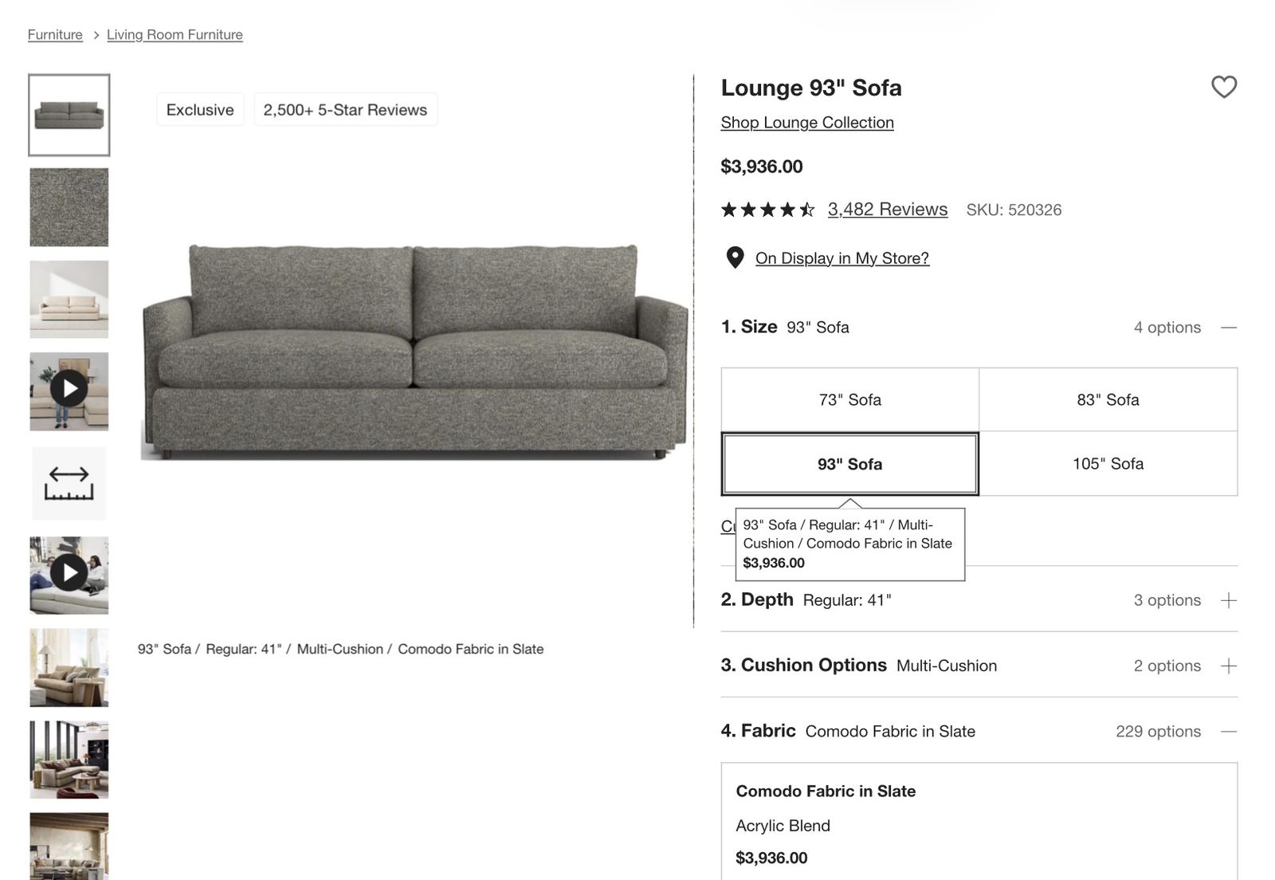Go to Living Room Furniture breadcrumb

pos(175,34)
